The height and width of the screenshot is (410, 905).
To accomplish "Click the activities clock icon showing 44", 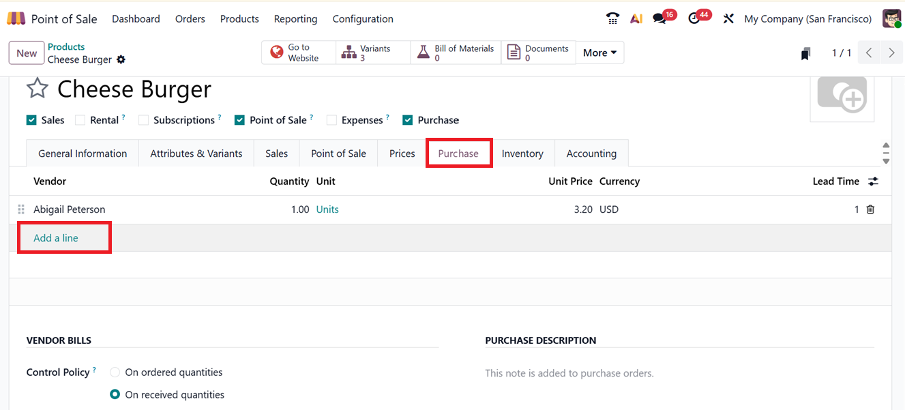I will point(695,18).
